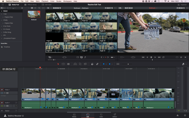Image resolution: width=189 pixels, height=118 pixels.
Task: Go to next multicam angle page
Action: click(108, 57)
